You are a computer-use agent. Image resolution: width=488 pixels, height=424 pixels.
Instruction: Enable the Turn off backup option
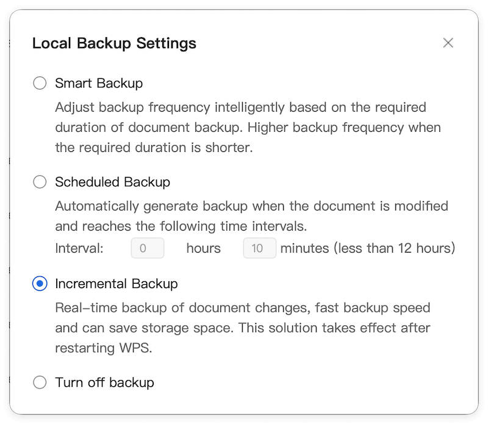[40, 383]
